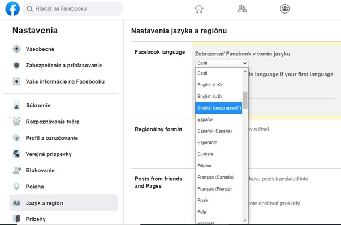Click the language list scroll-down arrow
Image resolution: width=341 pixels, height=225 pixels.
(x=245, y=220)
